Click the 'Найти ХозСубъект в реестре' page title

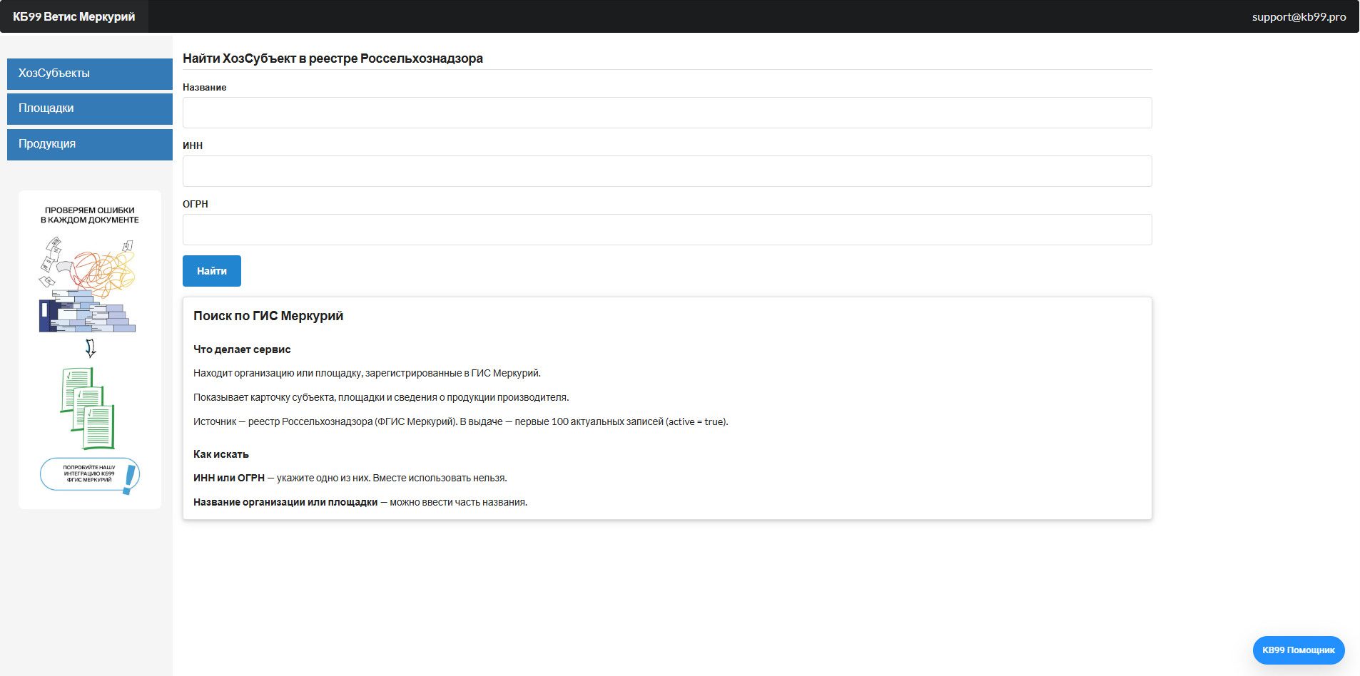point(333,58)
